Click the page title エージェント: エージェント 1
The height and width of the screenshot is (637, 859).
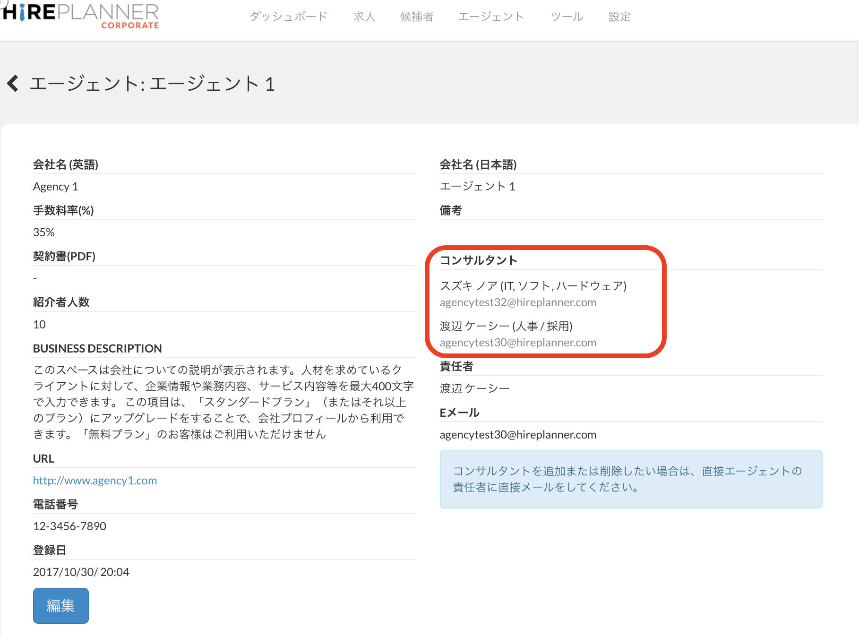point(152,84)
